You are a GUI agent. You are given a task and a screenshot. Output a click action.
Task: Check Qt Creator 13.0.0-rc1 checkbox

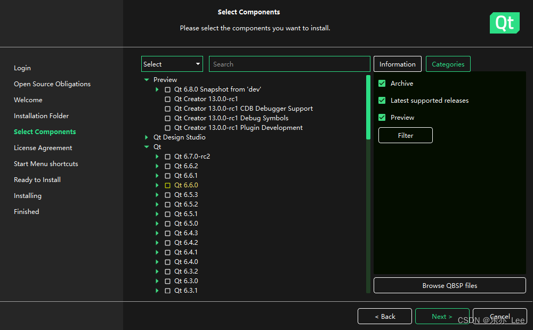[x=167, y=99]
